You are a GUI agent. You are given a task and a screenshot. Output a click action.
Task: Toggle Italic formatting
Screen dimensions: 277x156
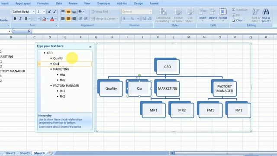tap(20, 19)
